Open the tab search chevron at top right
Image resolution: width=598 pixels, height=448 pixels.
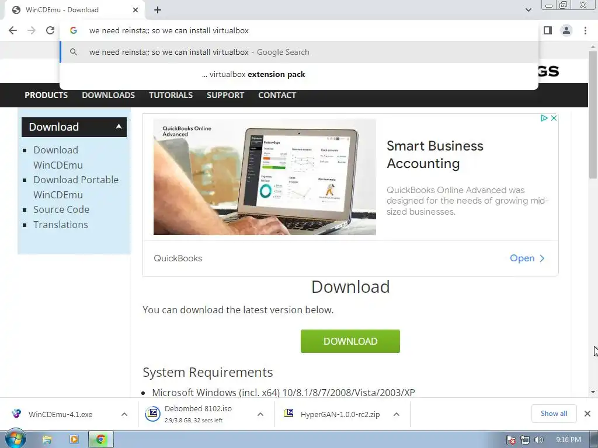pos(528,10)
